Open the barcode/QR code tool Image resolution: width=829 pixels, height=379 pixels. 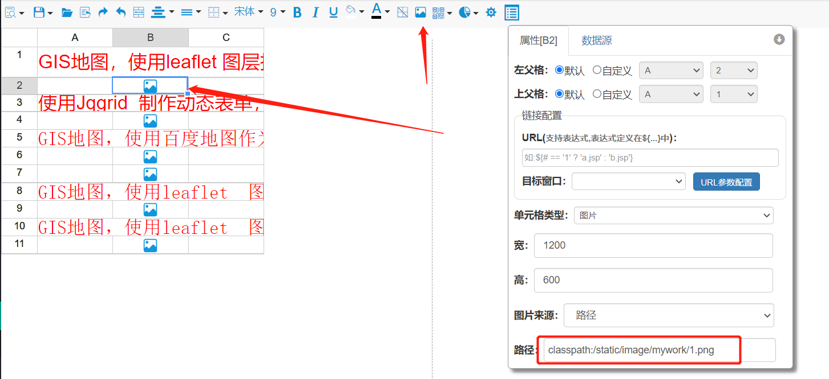438,12
